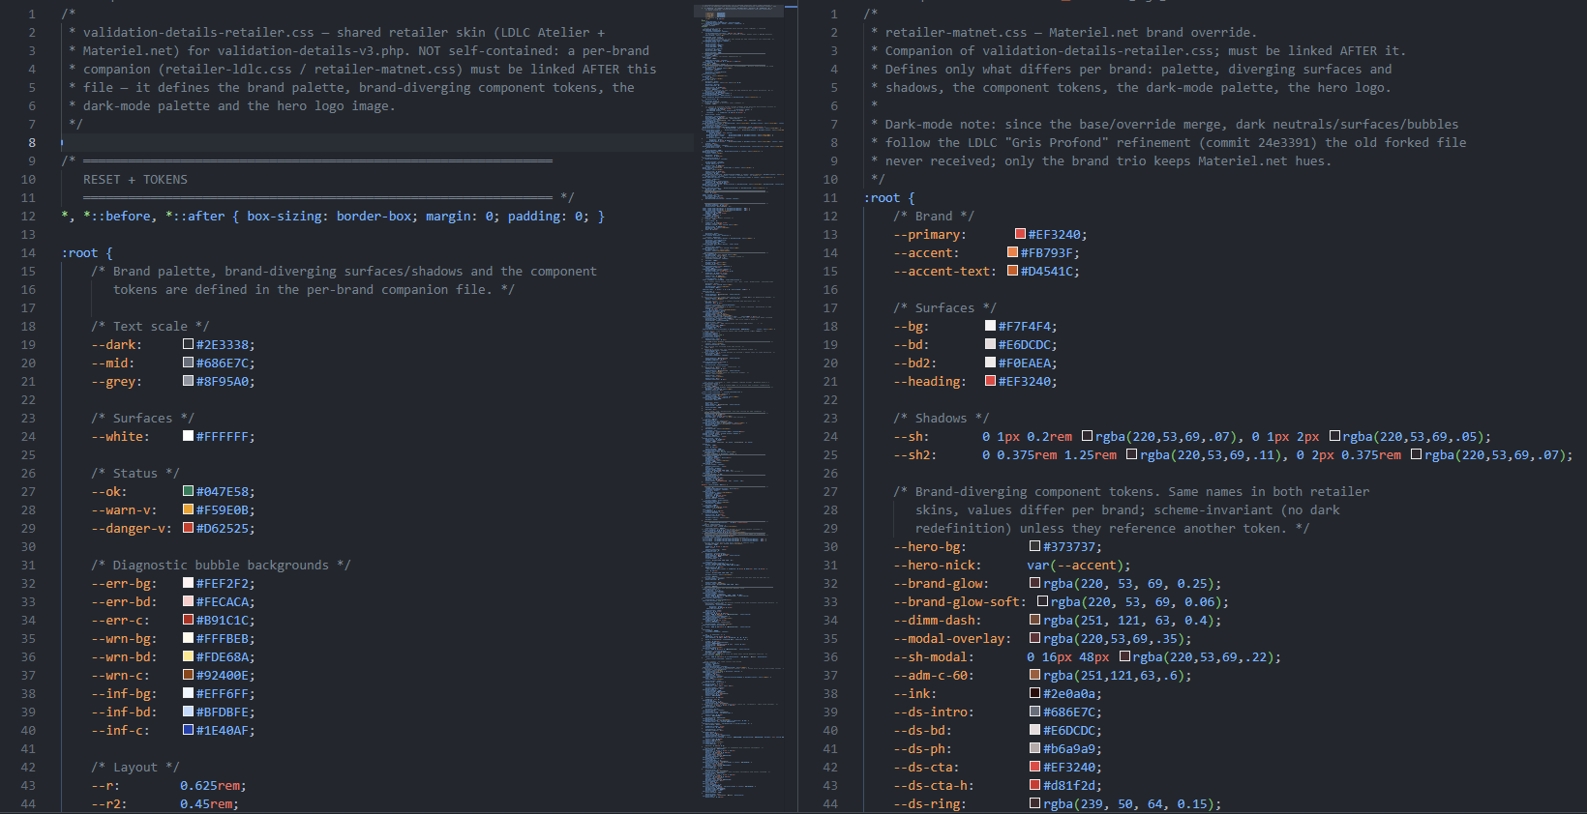The image size is (1587, 814).
Task: Click the --adm-c-60 rgba swatch
Action: (1034, 675)
